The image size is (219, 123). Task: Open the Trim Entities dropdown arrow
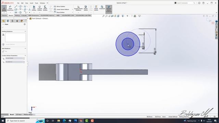point(34,13)
